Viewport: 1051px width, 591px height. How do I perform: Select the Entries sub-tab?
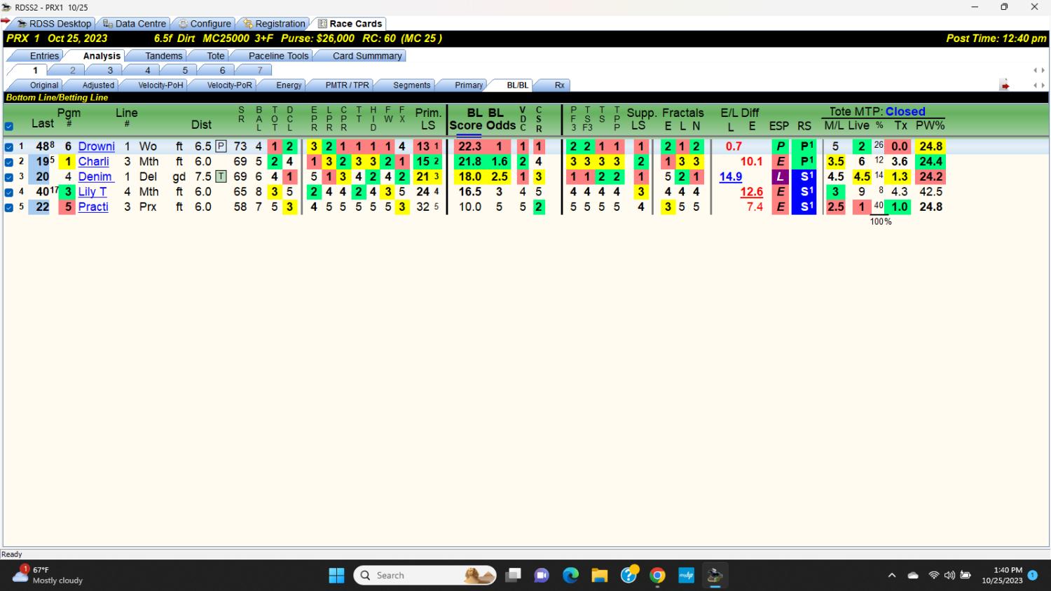coord(44,56)
